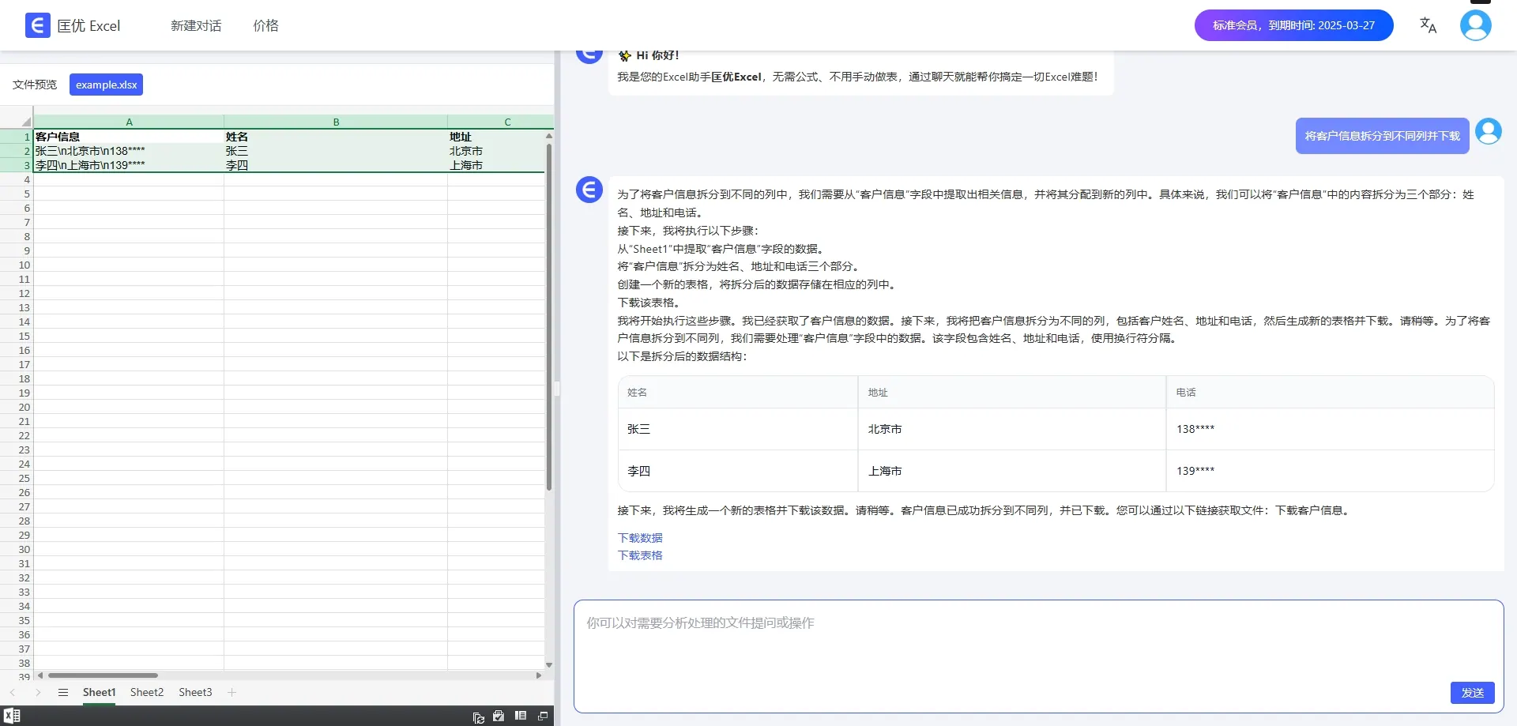Screen dimensions: 1517x726
Task: Select cell 李四 in column B
Action: 336,165
